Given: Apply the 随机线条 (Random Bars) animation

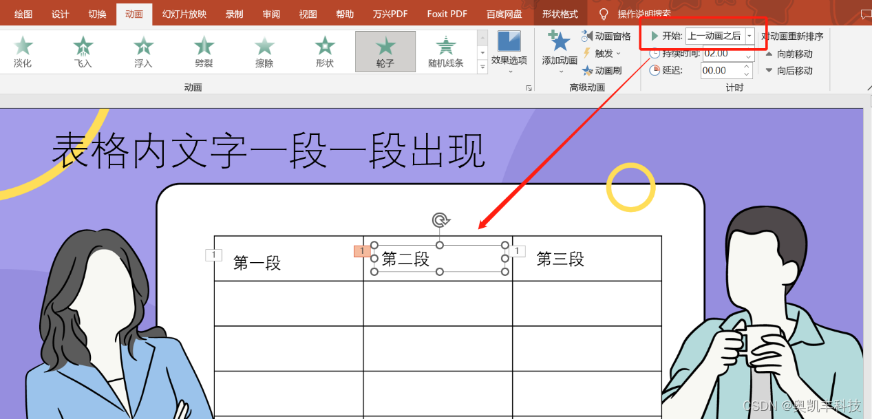Looking at the screenshot, I should click(x=446, y=52).
